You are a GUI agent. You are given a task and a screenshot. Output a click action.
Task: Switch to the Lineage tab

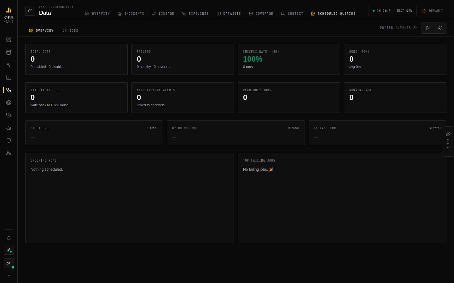[163, 14]
